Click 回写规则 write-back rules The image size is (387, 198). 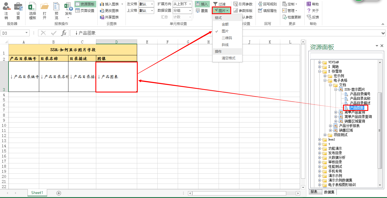click(x=267, y=4)
